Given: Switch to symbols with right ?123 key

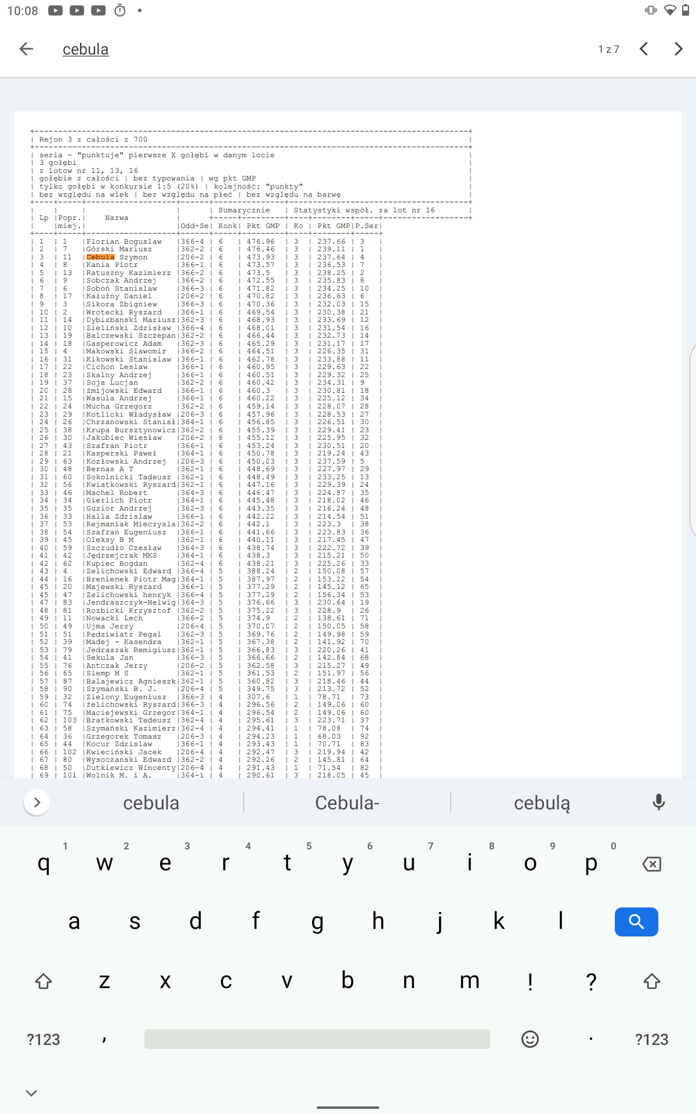Looking at the screenshot, I should tap(651, 1039).
